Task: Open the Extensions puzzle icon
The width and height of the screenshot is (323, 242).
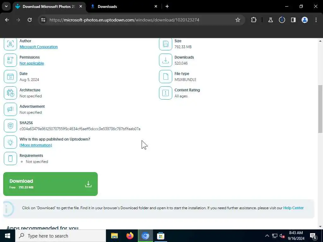Action: tap(254, 20)
